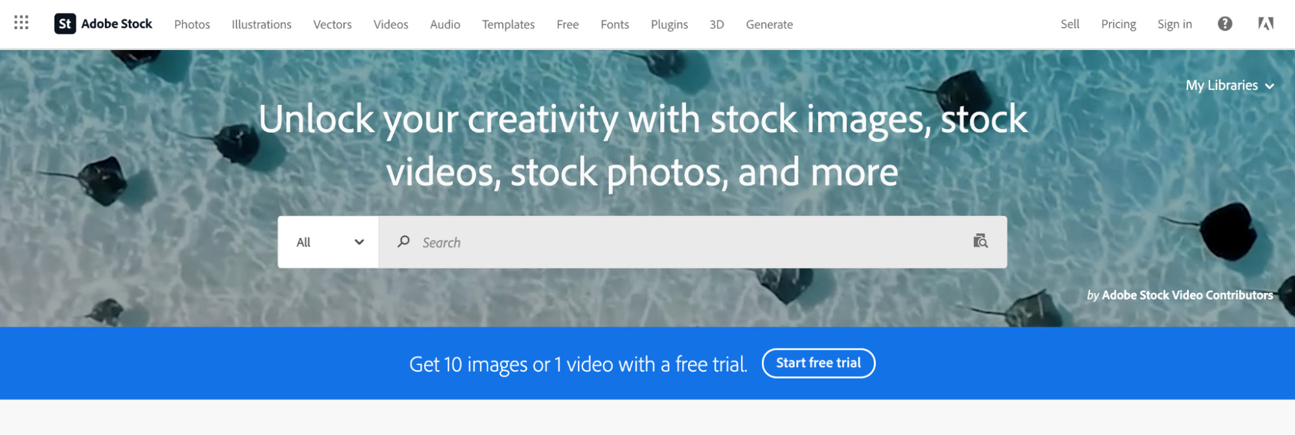Image resolution: width=1295 pixels, height=435 pixels.
Task: Open visual search by image icon
Action: (x=980, y=241)
